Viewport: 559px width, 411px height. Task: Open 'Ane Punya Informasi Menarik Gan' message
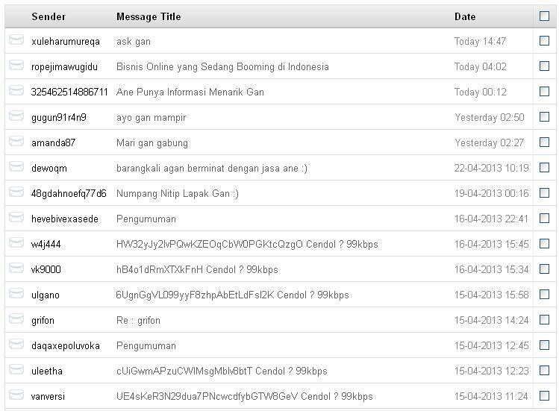(190, 92)
